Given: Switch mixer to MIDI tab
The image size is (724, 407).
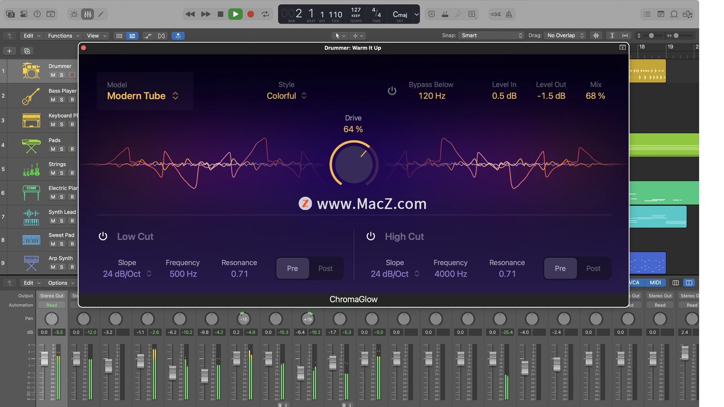Looking at the screenshot, I should (x=655, y=283).
